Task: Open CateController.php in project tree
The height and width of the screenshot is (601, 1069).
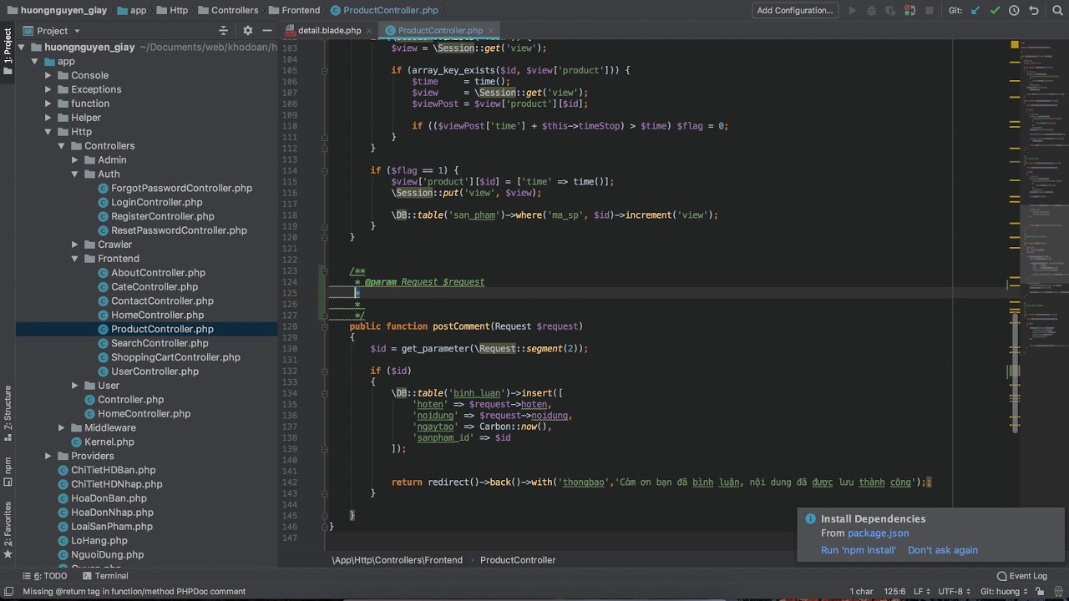Action: pos(154,287)
